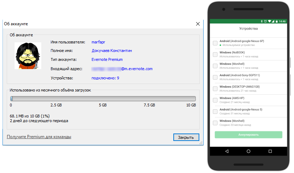Click the username marfapr
Screen dimensions: 294x173
98,42
